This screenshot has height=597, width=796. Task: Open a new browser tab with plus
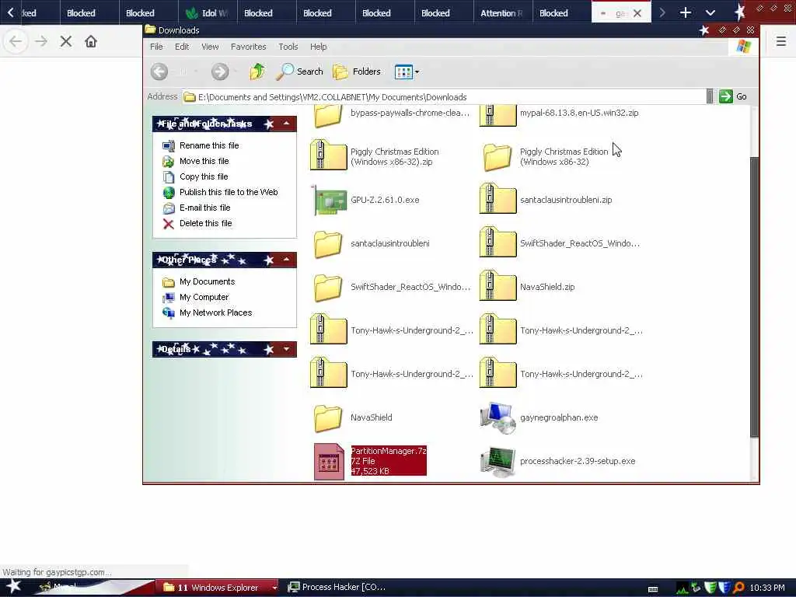pos(686,12)
